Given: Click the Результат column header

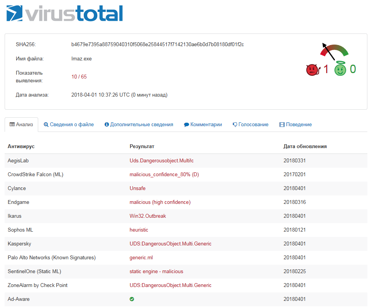Looking at the screenshot, I should pos(142,147).
